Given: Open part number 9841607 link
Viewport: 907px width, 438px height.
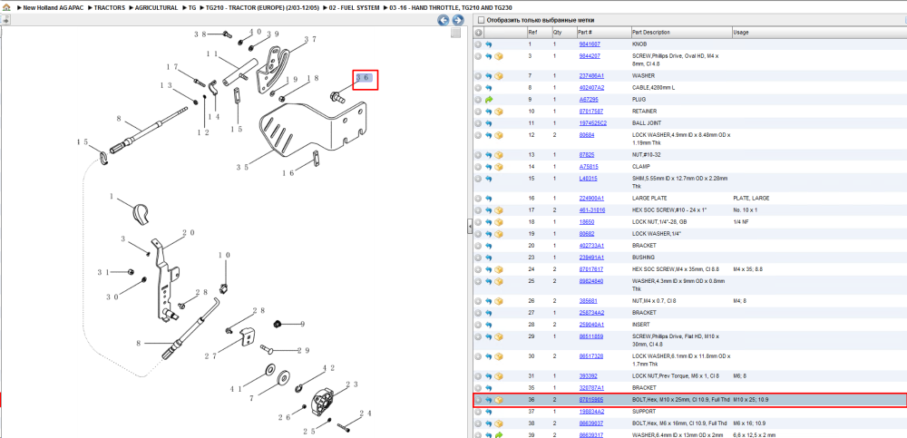Looking at the screenshot, I should [590, 44].
